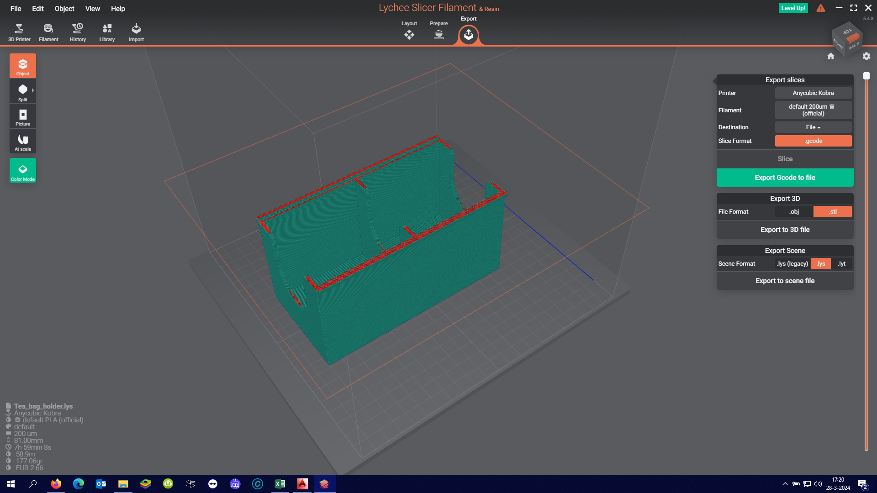
Task: Click the Import icon
Action: click(x=136, y=32)
